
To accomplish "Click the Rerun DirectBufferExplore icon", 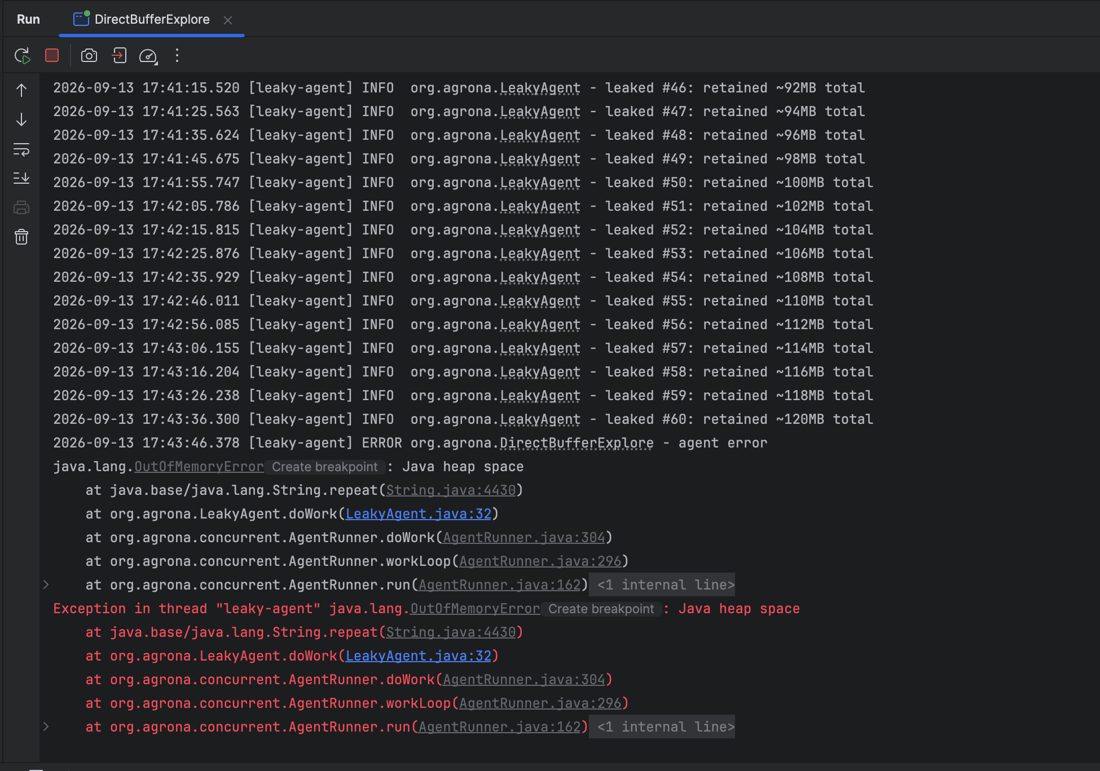I will point(22,56).
